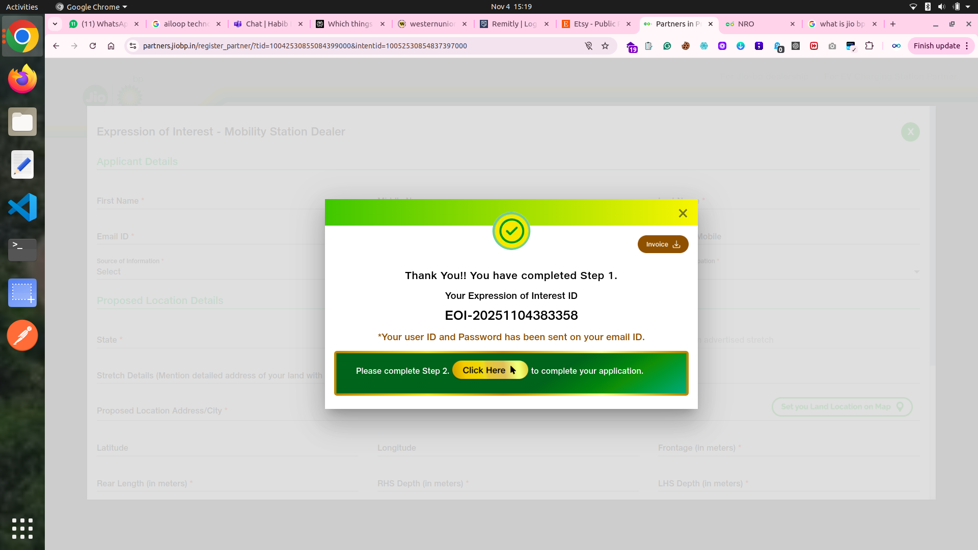Show applications grid in dock

click(22, 529)
